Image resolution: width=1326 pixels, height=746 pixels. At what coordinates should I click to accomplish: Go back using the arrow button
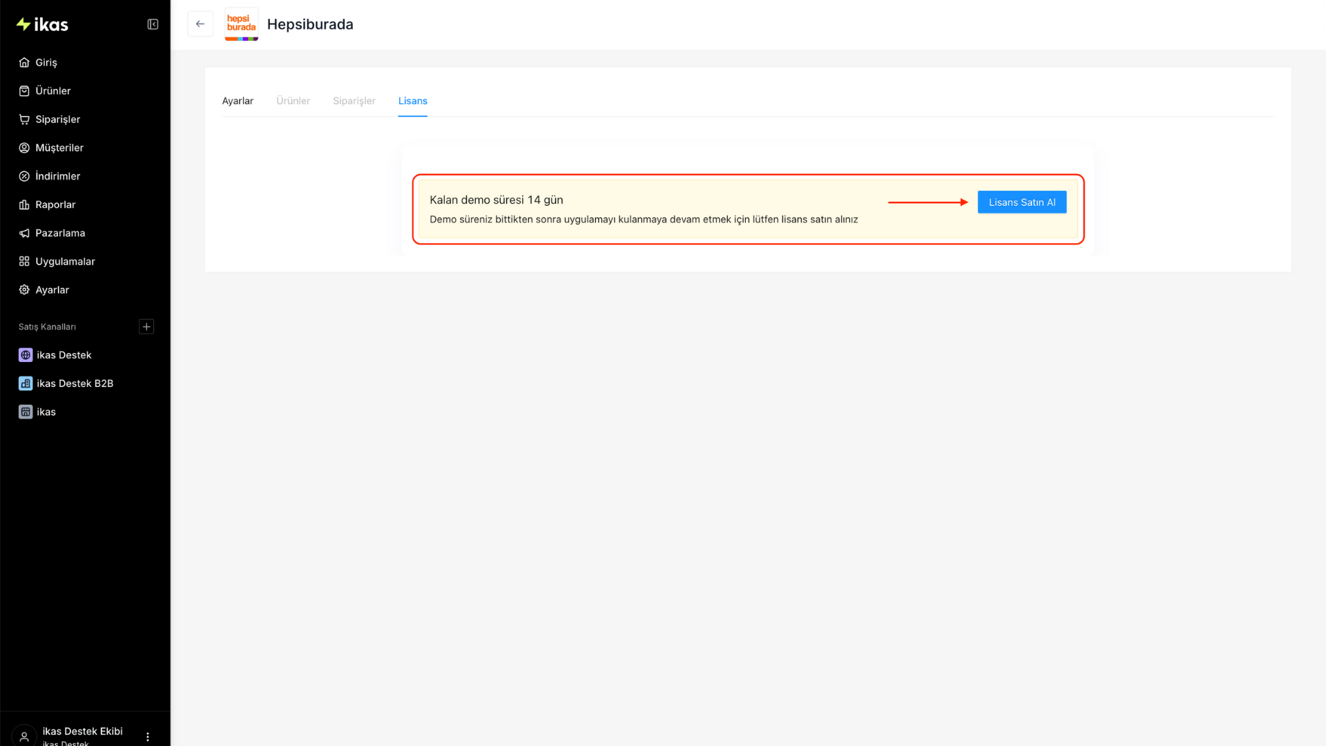pos(200,24)
